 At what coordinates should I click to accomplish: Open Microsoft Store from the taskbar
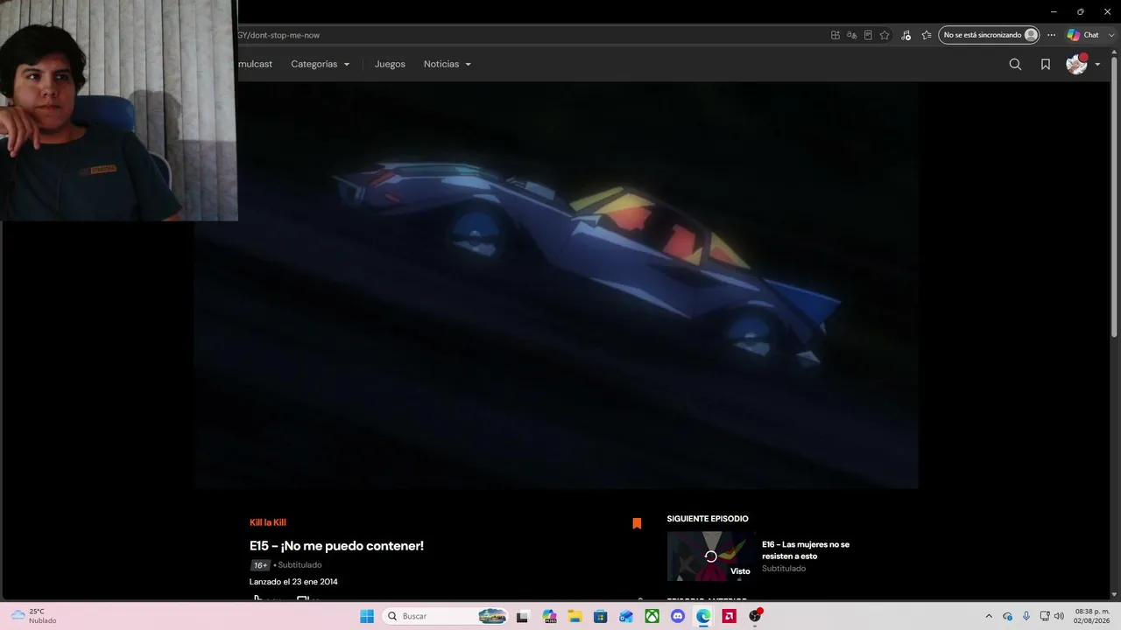coord(600,616)
